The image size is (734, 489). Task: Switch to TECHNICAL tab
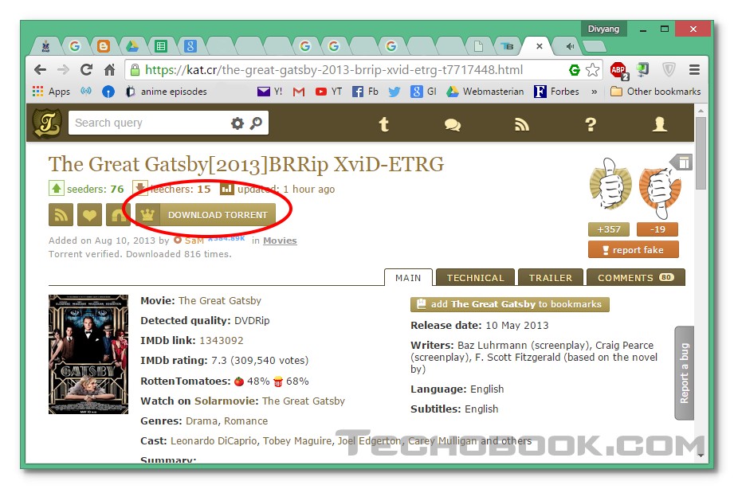pyautogui.click(x=475, y=277)
